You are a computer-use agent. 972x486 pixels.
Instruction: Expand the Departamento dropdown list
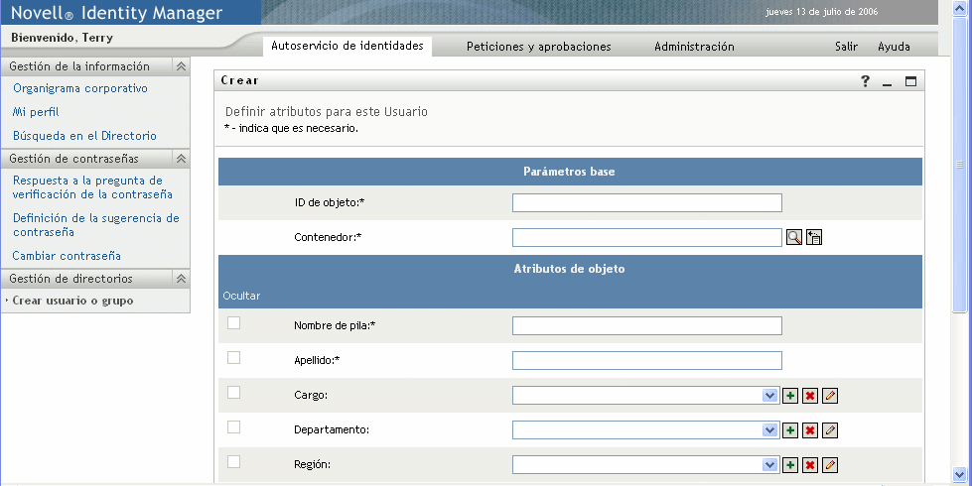coord(769,430)
